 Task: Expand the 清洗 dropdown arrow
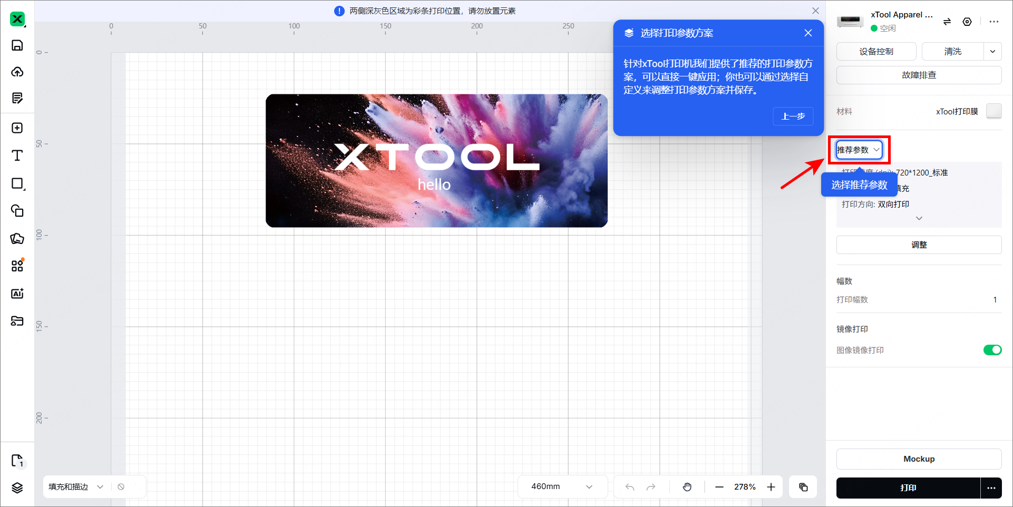tap(992, 52)
